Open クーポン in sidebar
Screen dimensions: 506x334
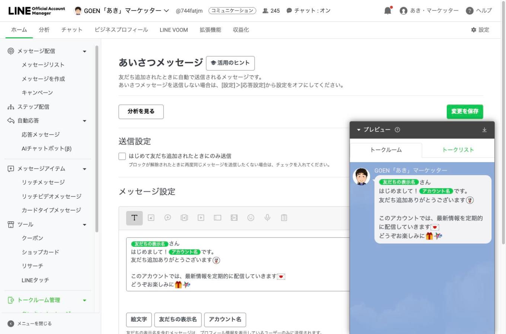coord(32,238)
